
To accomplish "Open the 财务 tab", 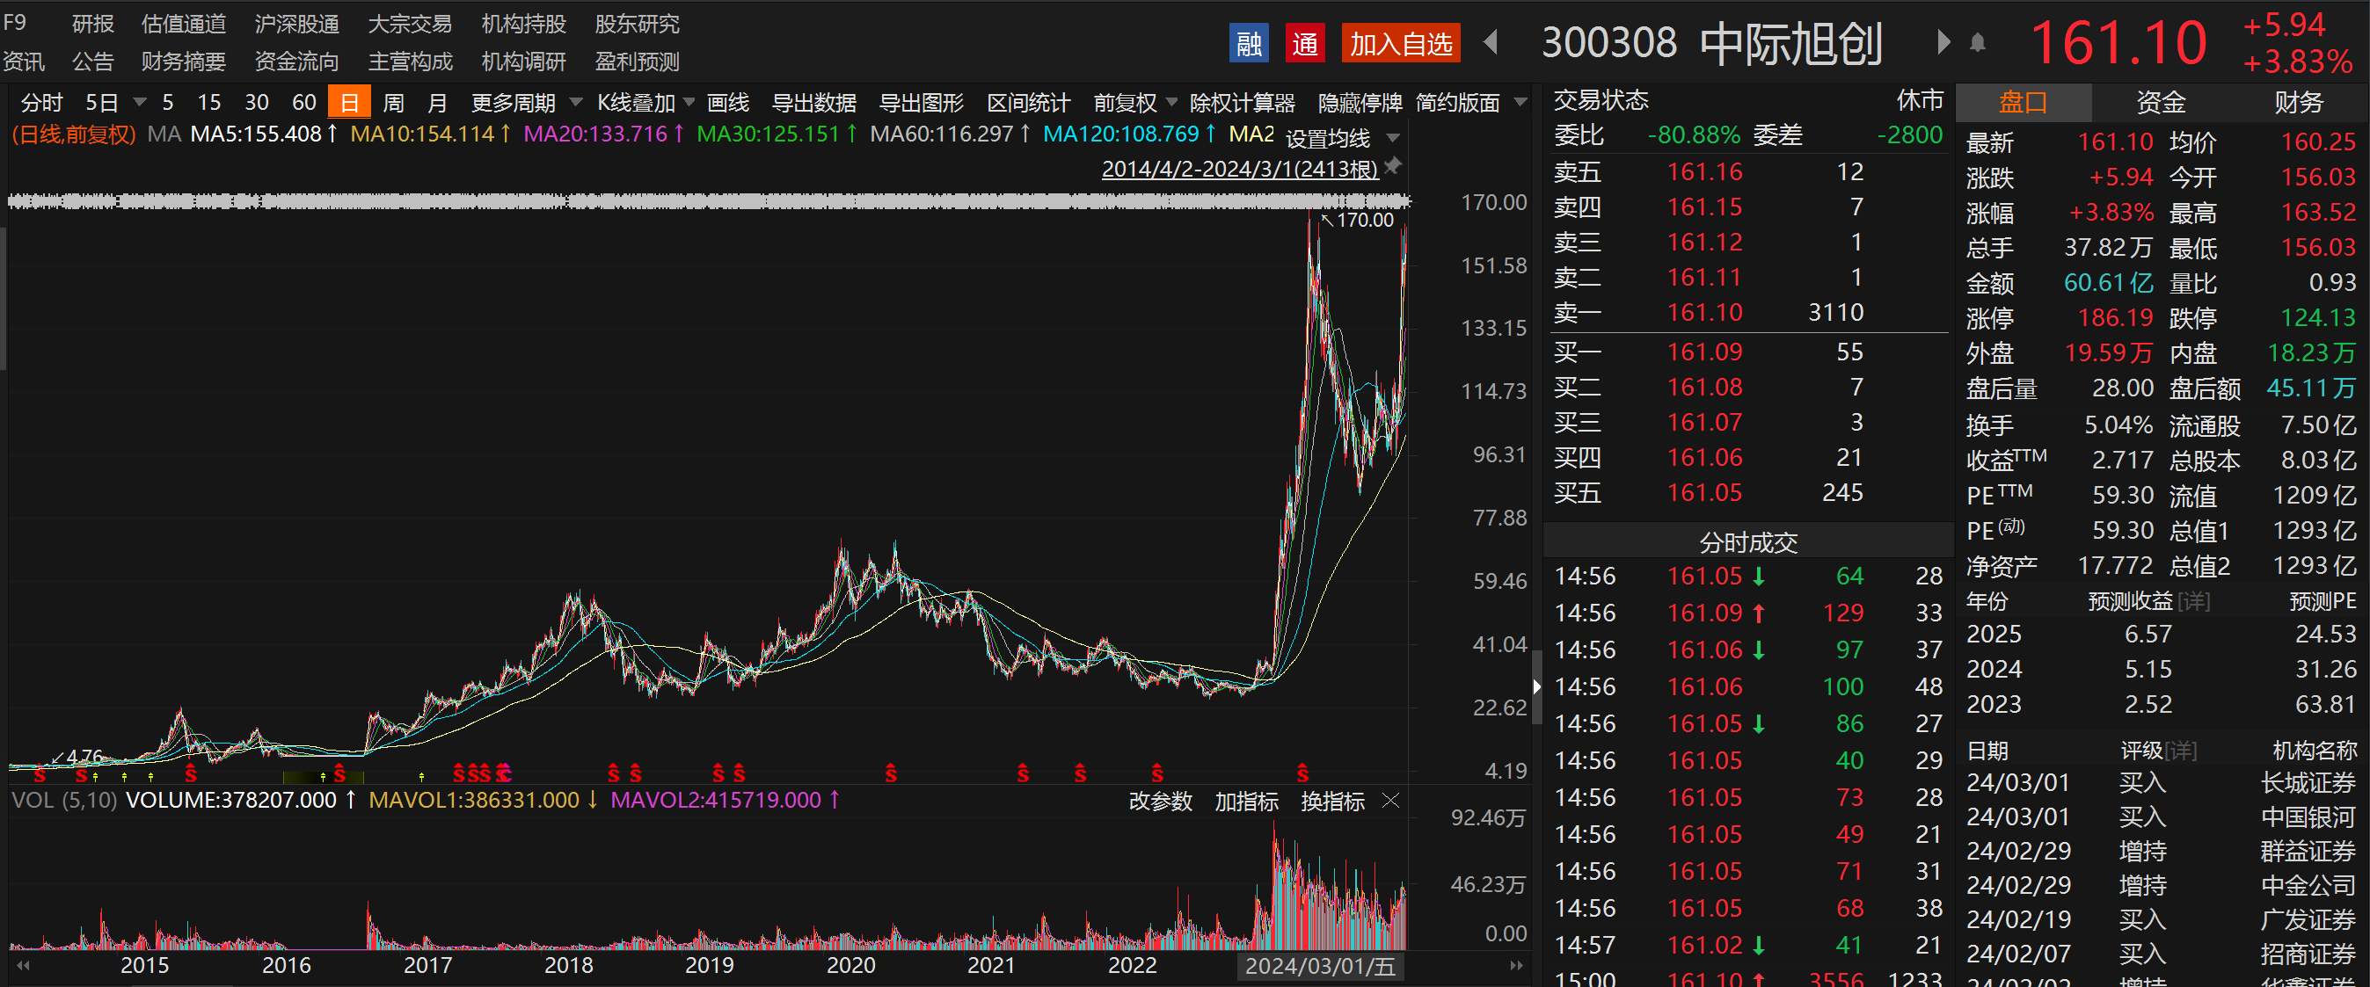I will coord(2298,102).
